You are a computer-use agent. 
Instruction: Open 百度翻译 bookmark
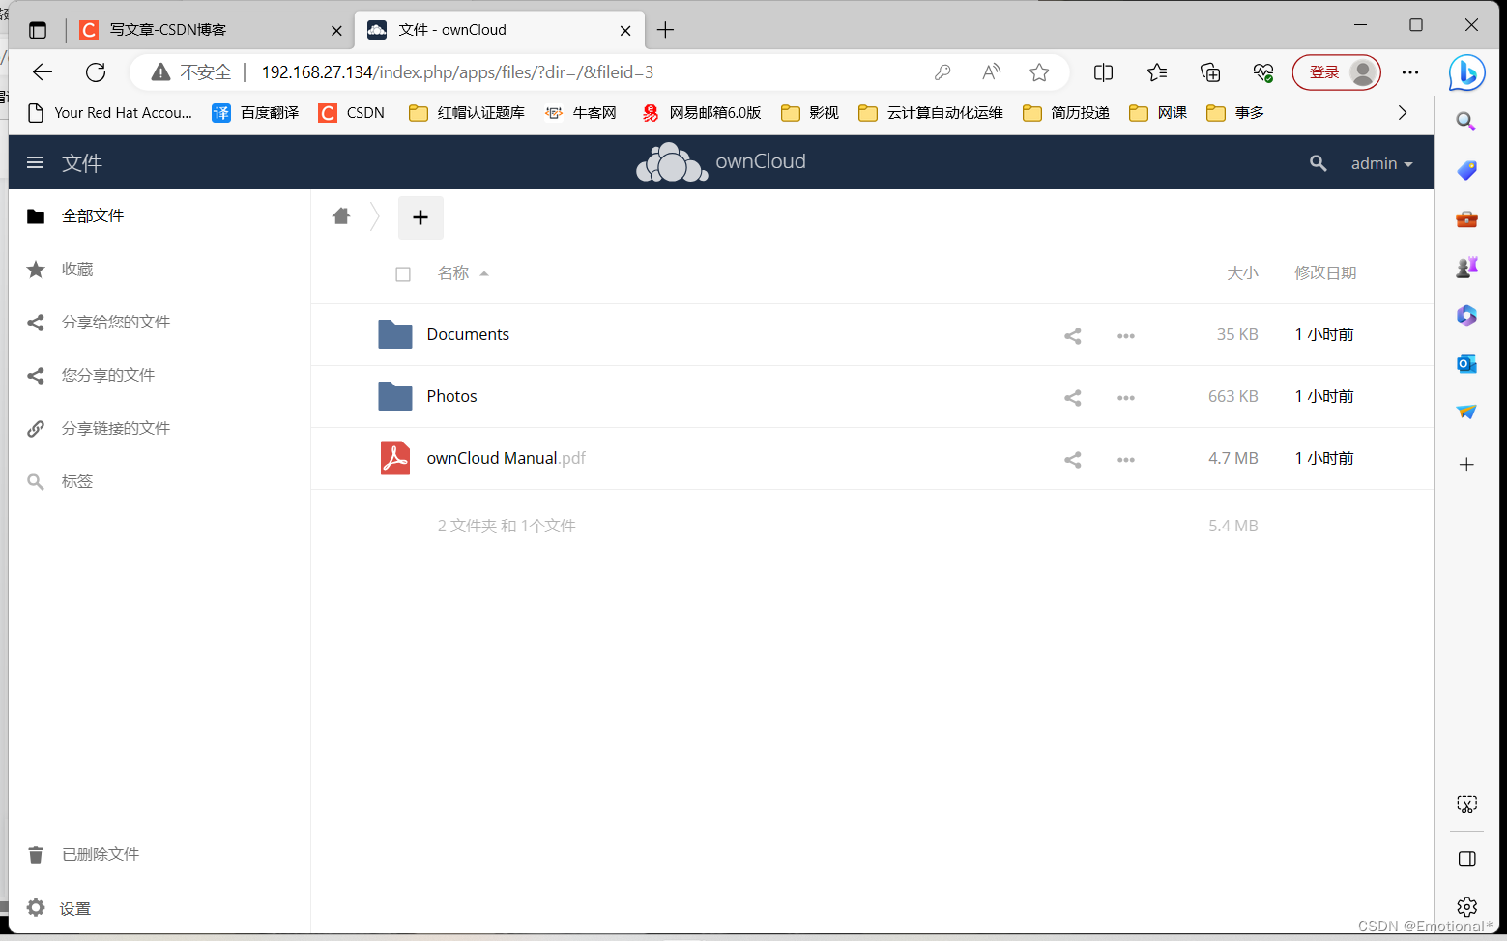(x=255, y=113)
